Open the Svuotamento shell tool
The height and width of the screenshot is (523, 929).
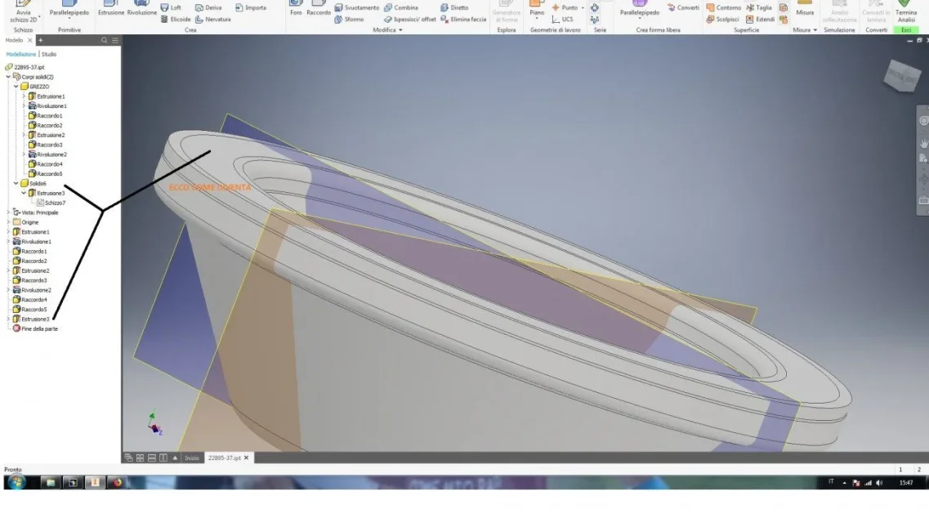click(x=357, y=7)
